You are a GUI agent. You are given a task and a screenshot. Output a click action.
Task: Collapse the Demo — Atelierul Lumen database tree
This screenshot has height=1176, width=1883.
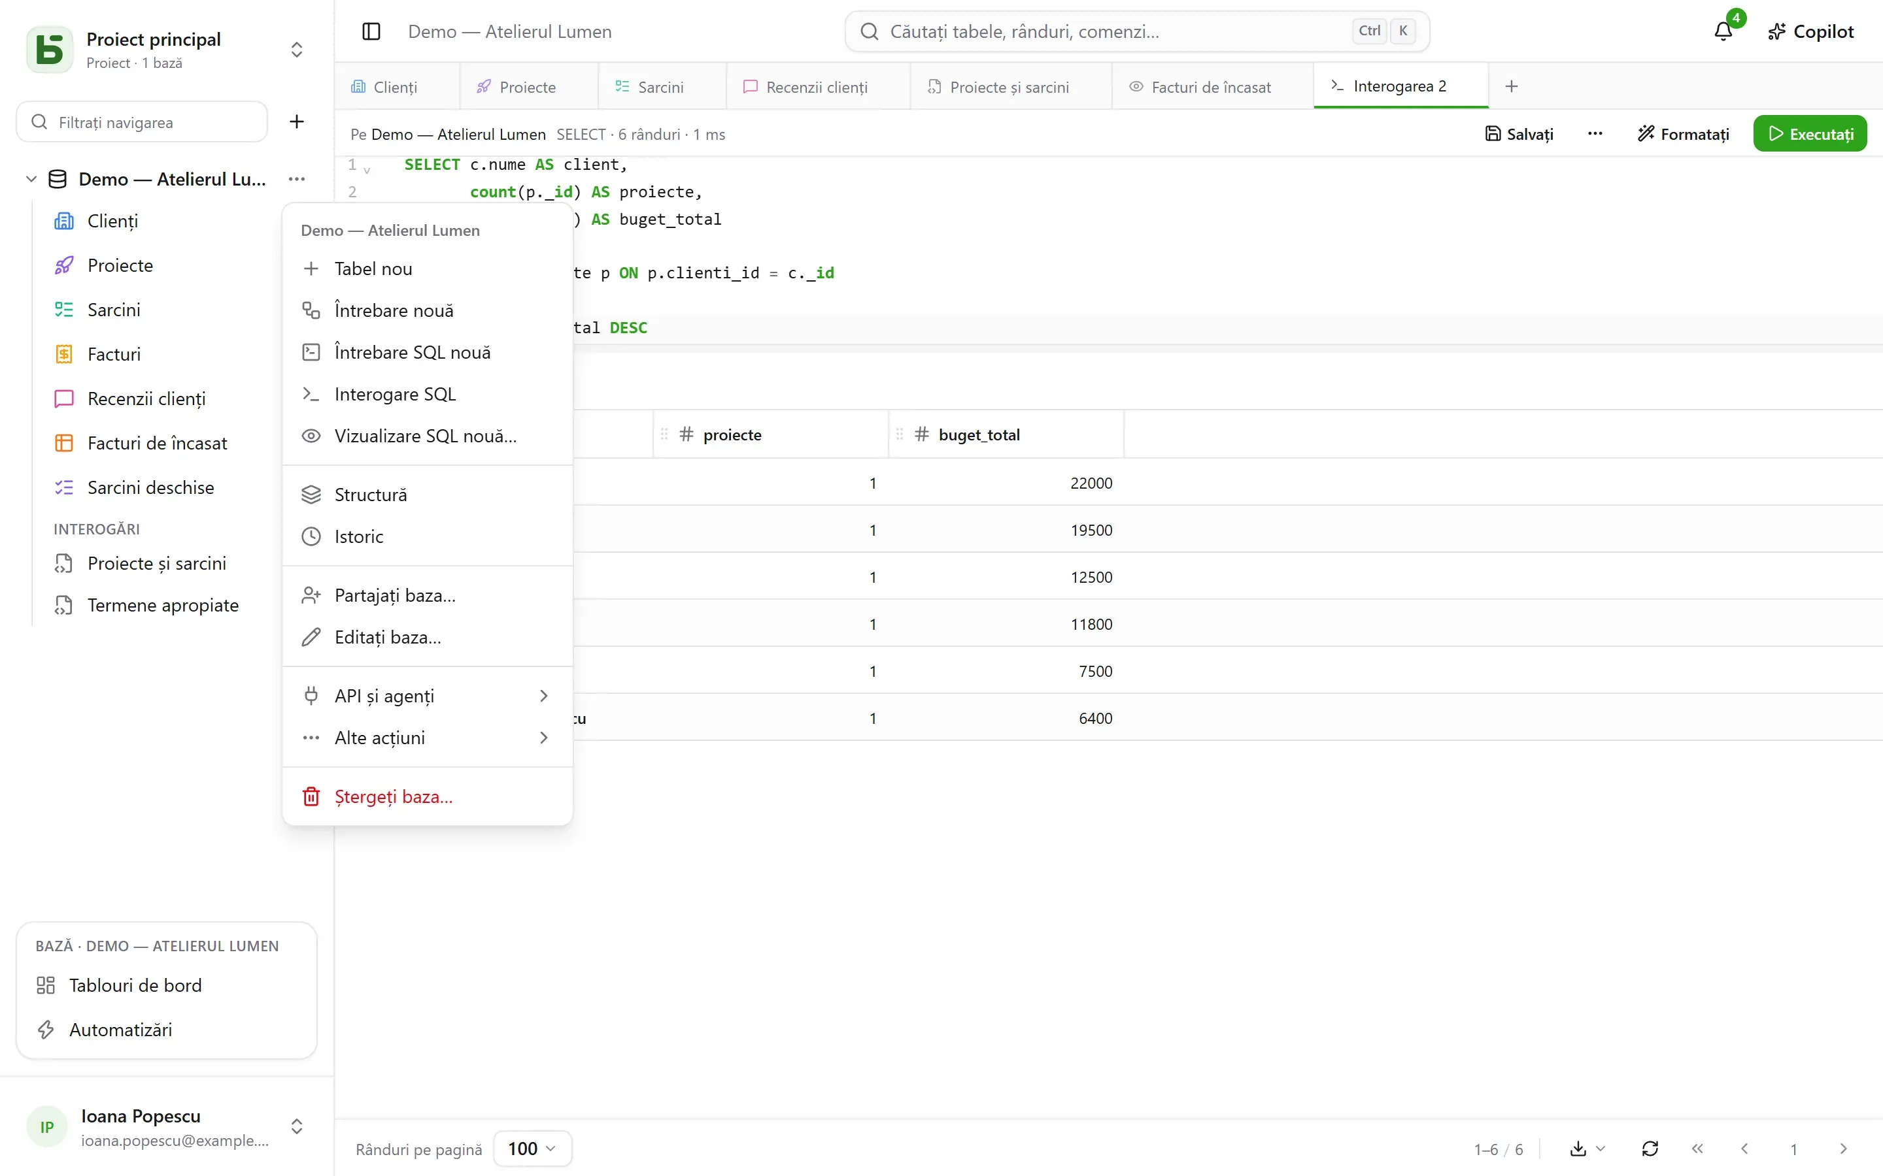pos(31,179)
